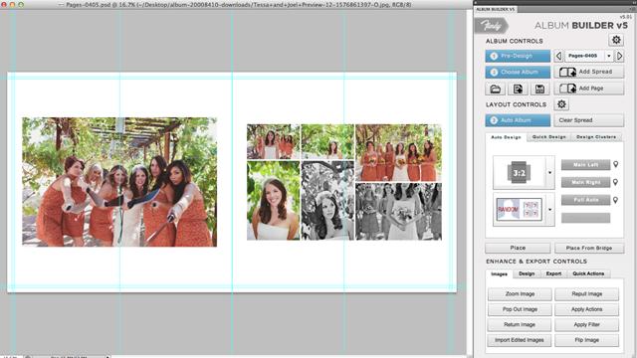Click the Auto Album step button

coord(518,120)
